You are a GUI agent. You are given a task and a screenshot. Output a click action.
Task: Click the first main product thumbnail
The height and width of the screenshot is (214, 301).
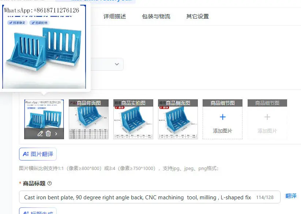click(44, 114)
